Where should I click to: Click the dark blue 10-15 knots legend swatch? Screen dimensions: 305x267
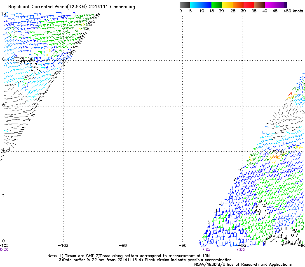(206, 5)
